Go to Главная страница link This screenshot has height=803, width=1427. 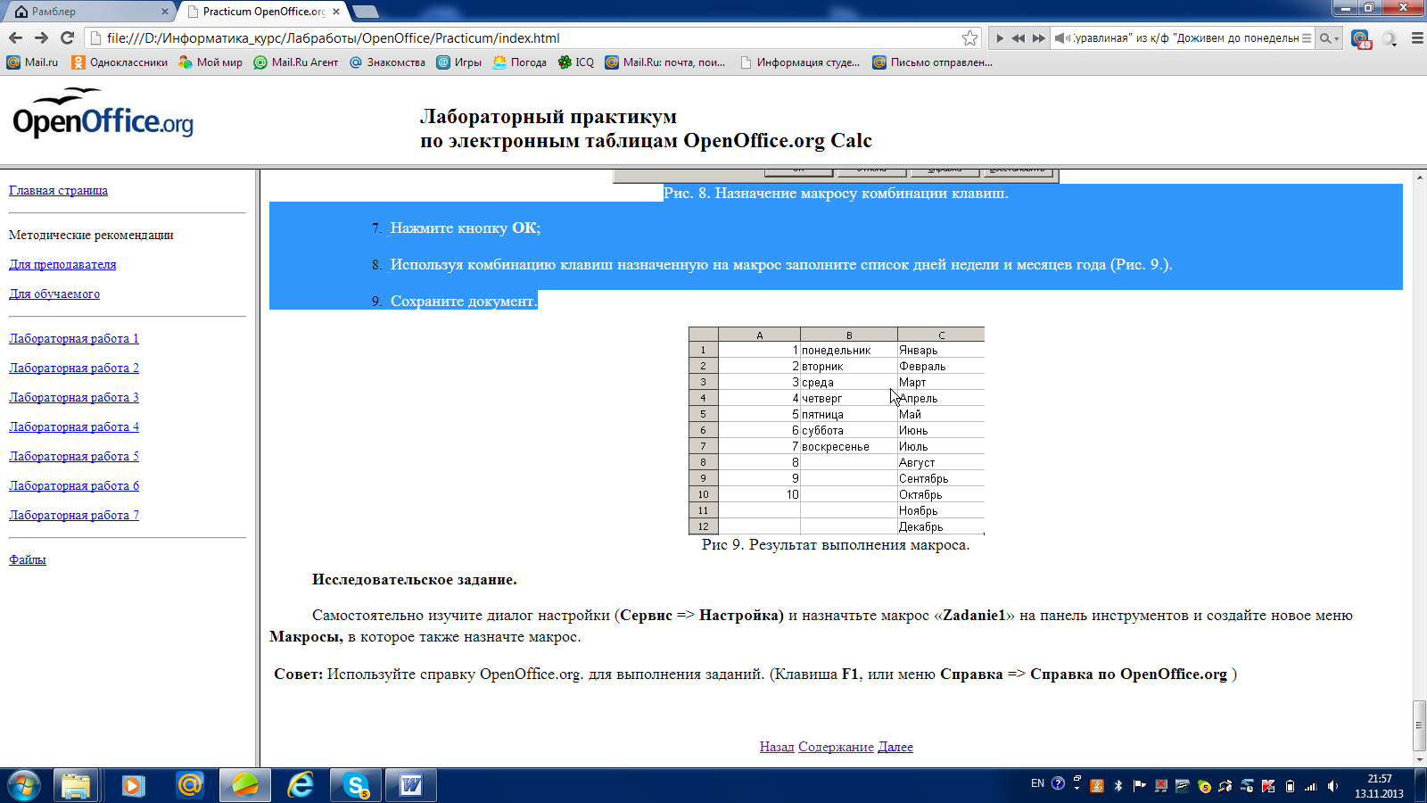tap(58, 190)
